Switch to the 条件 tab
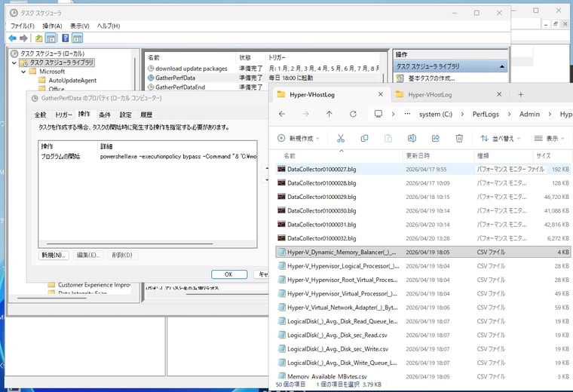Screen dimensions: 573x392 [105, 115]
